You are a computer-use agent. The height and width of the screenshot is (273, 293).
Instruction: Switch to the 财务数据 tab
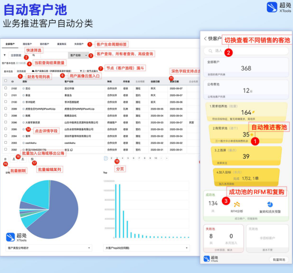[21, 71]
